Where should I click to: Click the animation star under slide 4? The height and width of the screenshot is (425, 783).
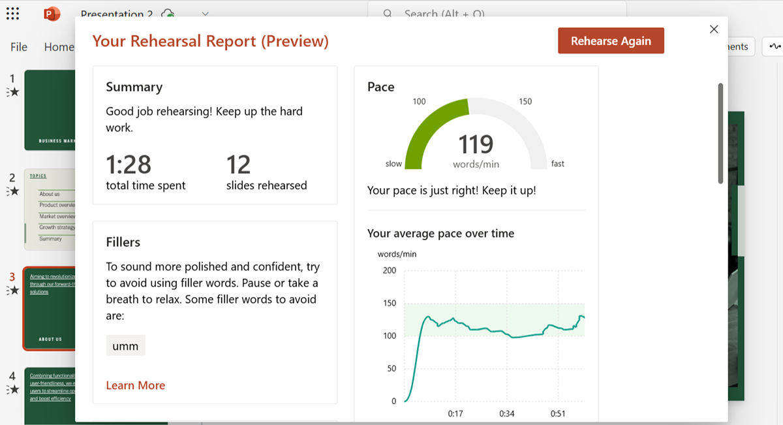coord(13,390)
